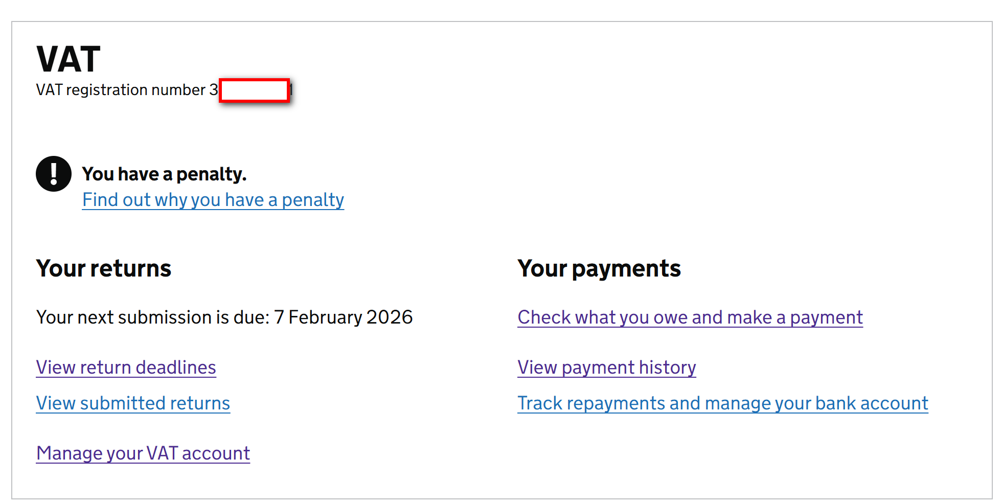Click the large VAT page heading

(69, 59)
